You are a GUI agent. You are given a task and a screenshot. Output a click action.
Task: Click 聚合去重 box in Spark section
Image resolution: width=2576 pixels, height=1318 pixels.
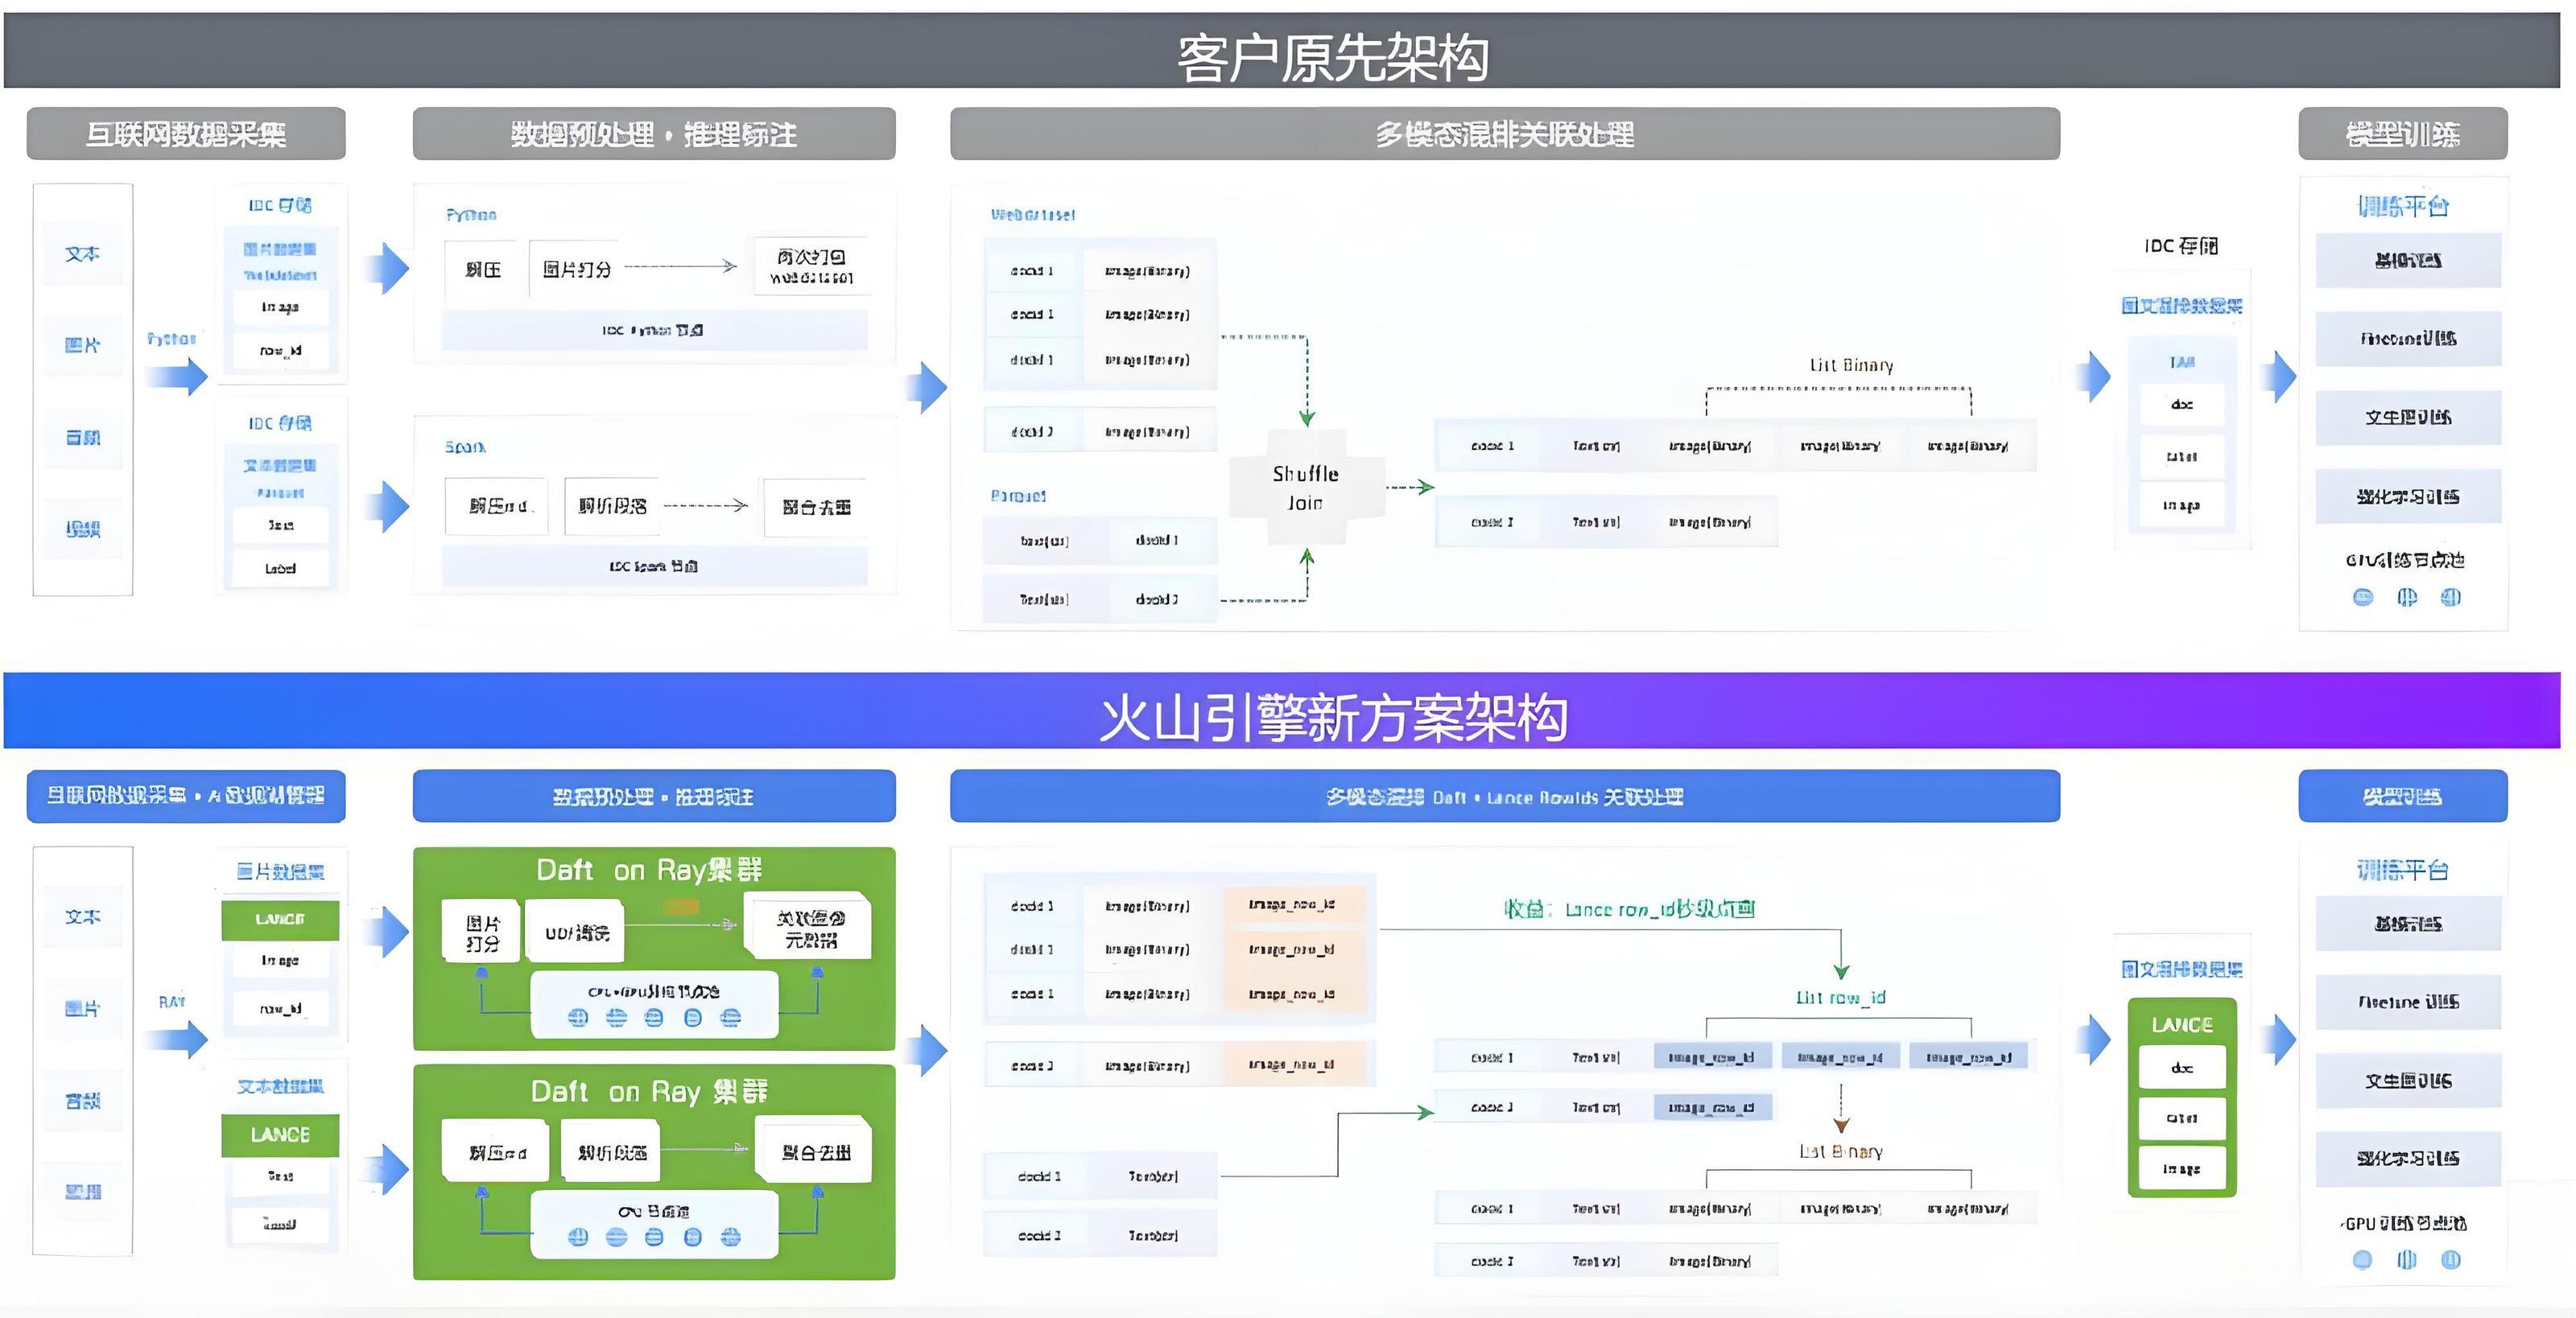point(816,508)
